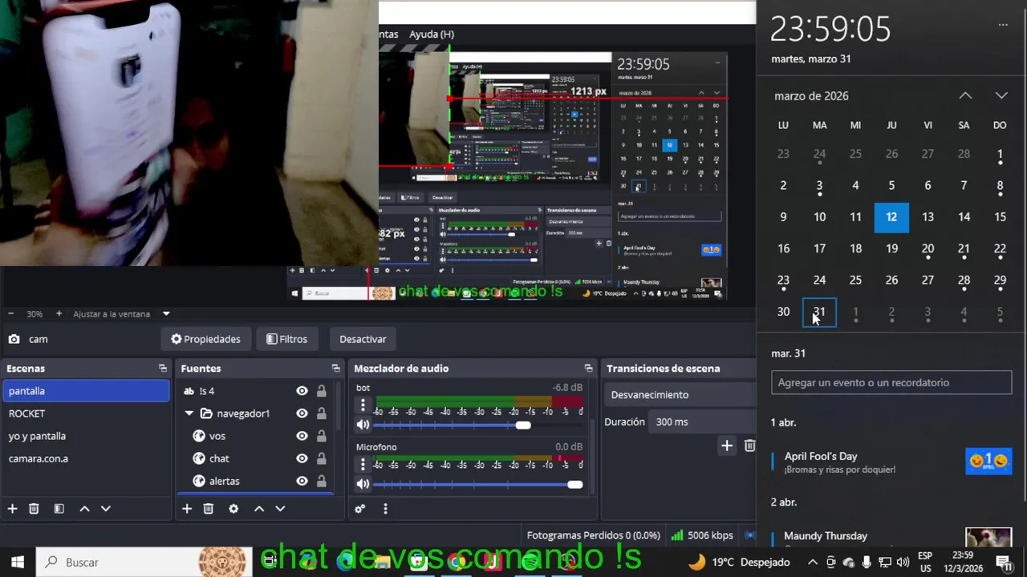Open Propiedades for the cam source
The width and height of the screenshot is (1027, 577).
[x=205, y=339]
